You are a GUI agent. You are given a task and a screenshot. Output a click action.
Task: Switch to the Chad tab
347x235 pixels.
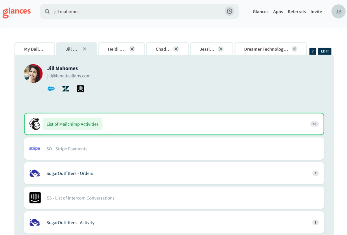167,49
